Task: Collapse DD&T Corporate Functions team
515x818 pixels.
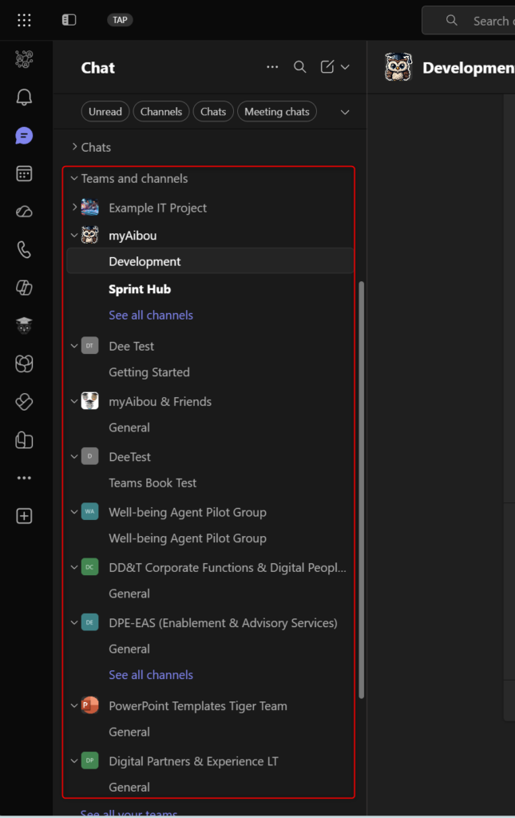Action: click(x=74, y=567)
